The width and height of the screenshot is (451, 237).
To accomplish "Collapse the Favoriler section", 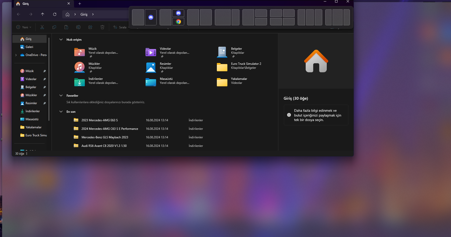I will click(x=61, y=96).
